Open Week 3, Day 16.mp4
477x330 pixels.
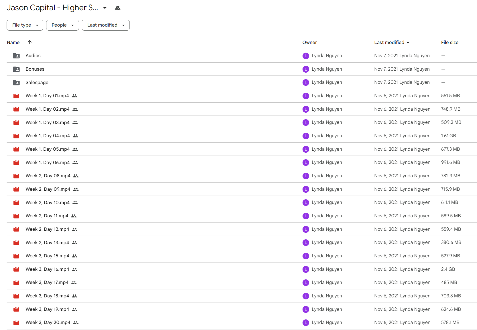pos(47,269)
